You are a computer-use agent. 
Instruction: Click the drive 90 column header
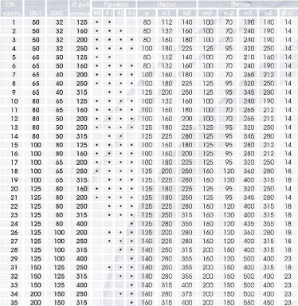tap(97, 14)
